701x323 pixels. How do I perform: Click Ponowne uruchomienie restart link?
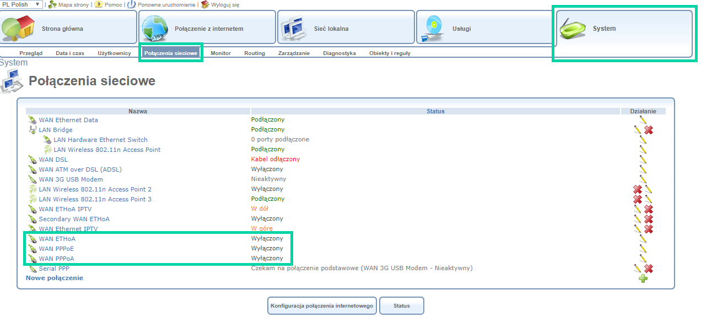pos(166,4)
